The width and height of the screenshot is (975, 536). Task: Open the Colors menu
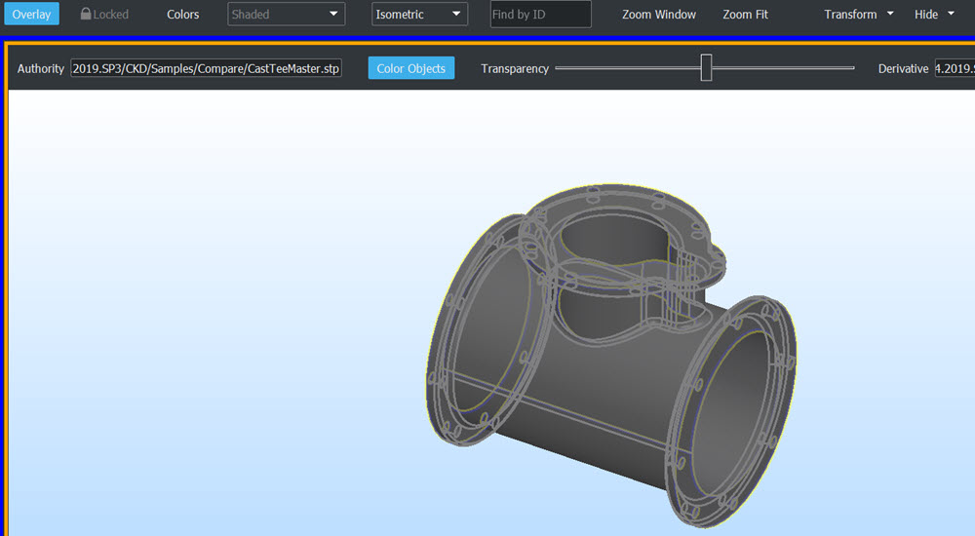pyautogui.click(x=182, y=15)
